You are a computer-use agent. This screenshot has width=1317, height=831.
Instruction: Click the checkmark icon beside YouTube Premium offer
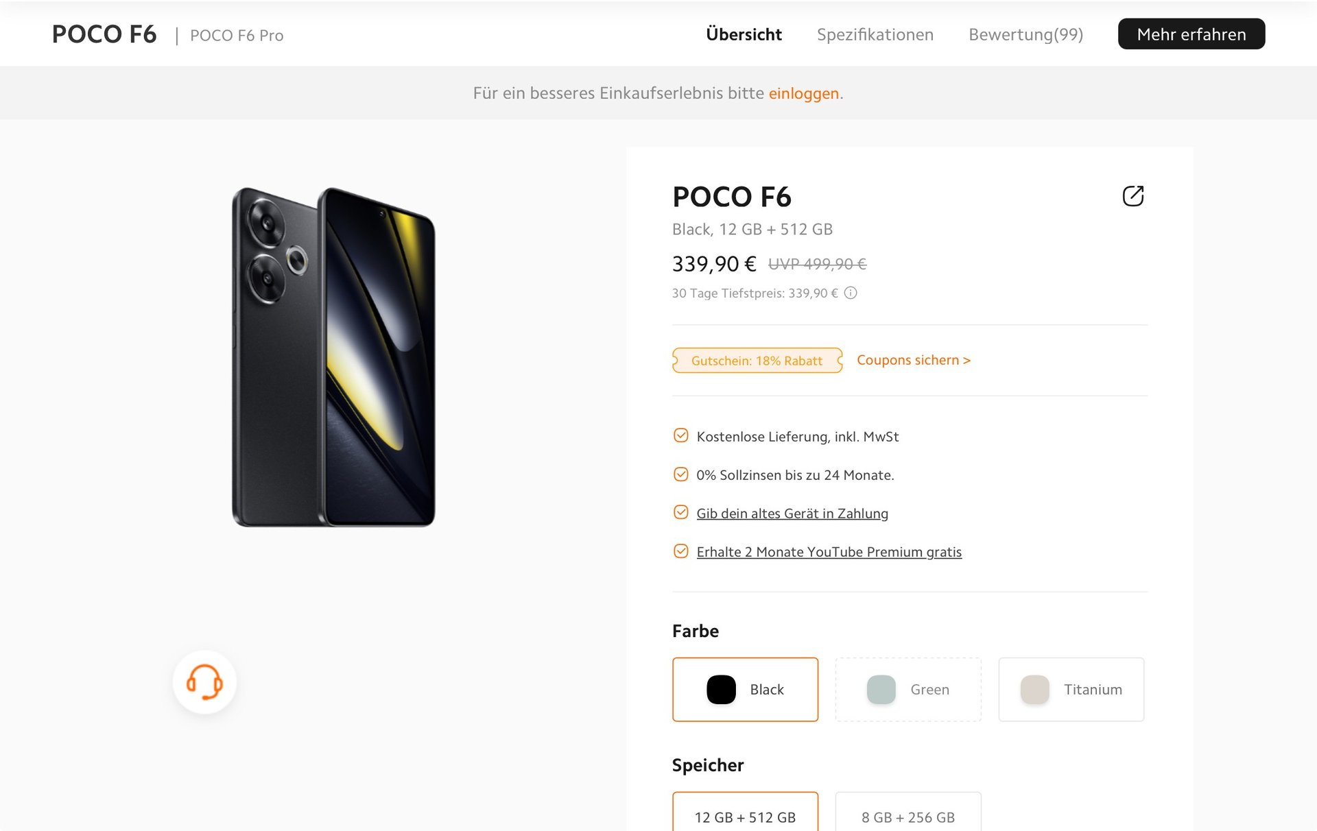tap(680, 551)
